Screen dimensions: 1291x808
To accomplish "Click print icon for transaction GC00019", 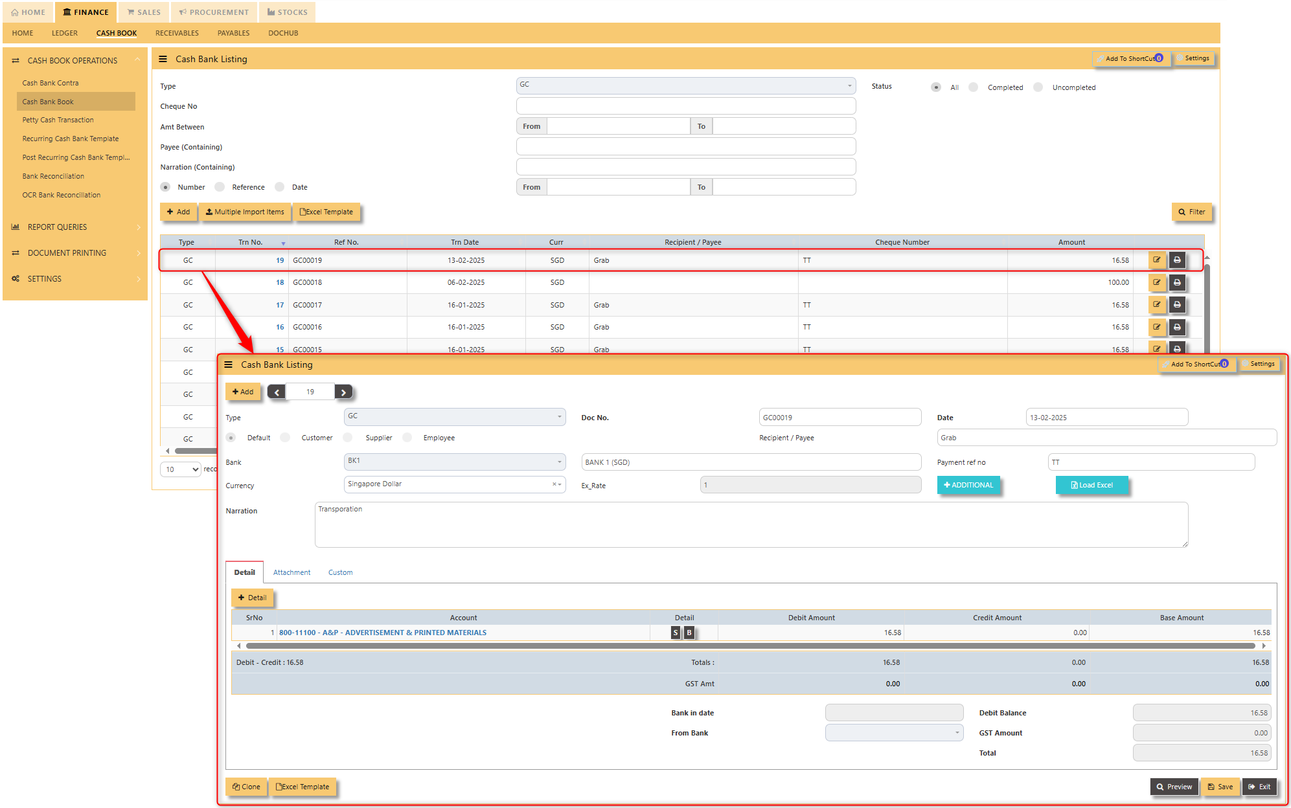I will (x=1177, y=260).
